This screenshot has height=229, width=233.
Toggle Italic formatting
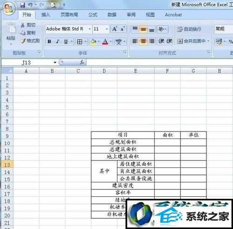(x=58, y=42)
